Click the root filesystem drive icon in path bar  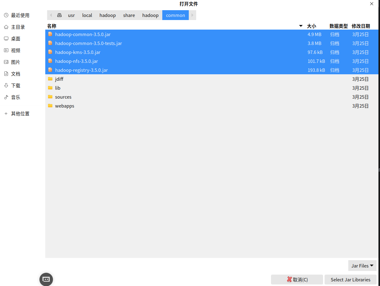tap(59, 15)
